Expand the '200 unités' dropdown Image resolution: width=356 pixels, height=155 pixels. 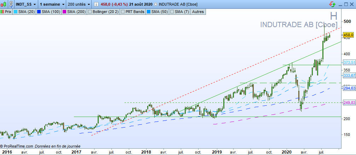(x=79, y=4)
